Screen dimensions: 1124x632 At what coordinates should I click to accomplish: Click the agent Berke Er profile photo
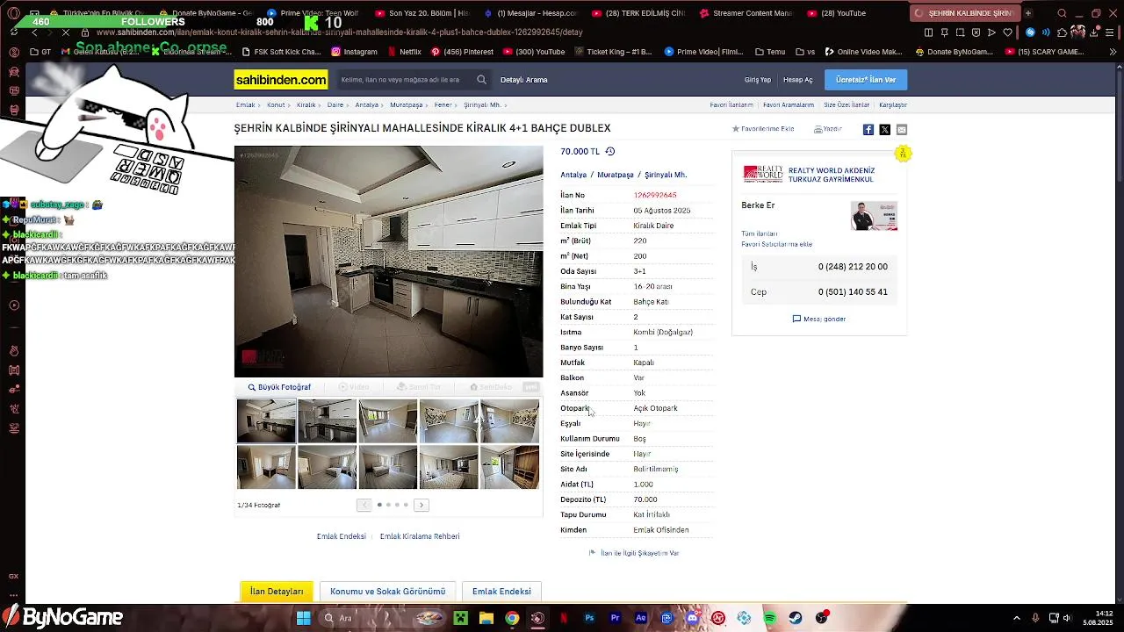(874, 216)
